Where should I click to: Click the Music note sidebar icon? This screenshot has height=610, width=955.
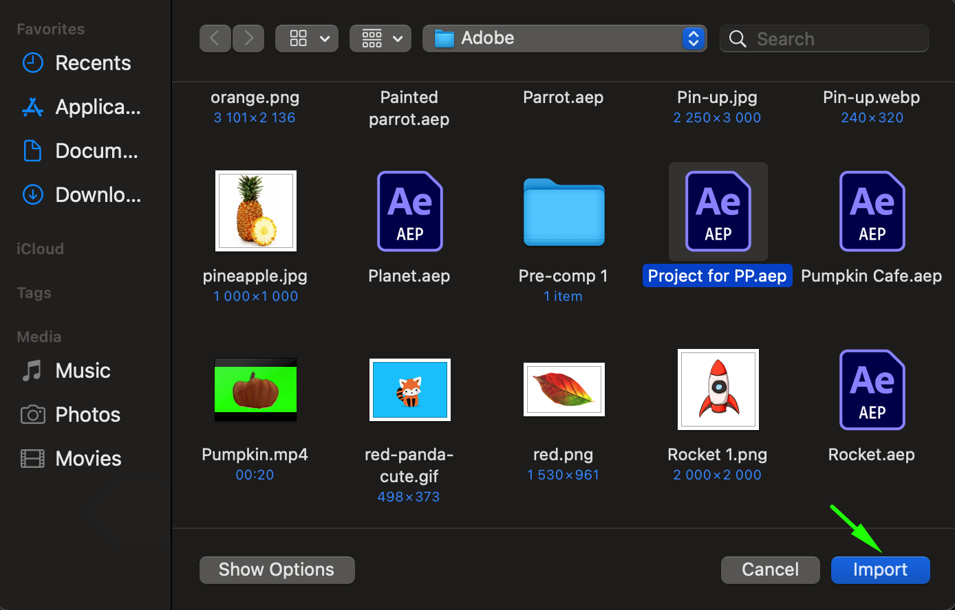[32, 371]
